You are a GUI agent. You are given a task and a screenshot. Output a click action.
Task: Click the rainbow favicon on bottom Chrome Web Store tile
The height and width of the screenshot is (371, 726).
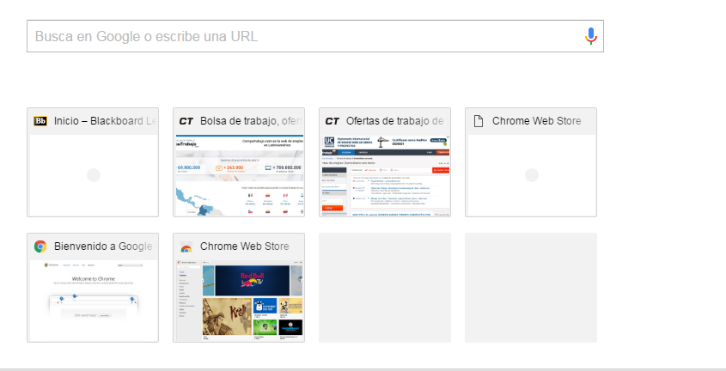point(186,246)
